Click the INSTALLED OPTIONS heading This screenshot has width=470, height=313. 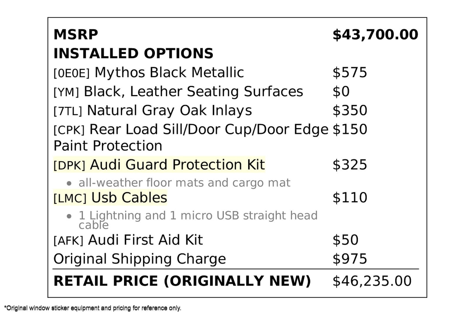[x=133, y=54]
